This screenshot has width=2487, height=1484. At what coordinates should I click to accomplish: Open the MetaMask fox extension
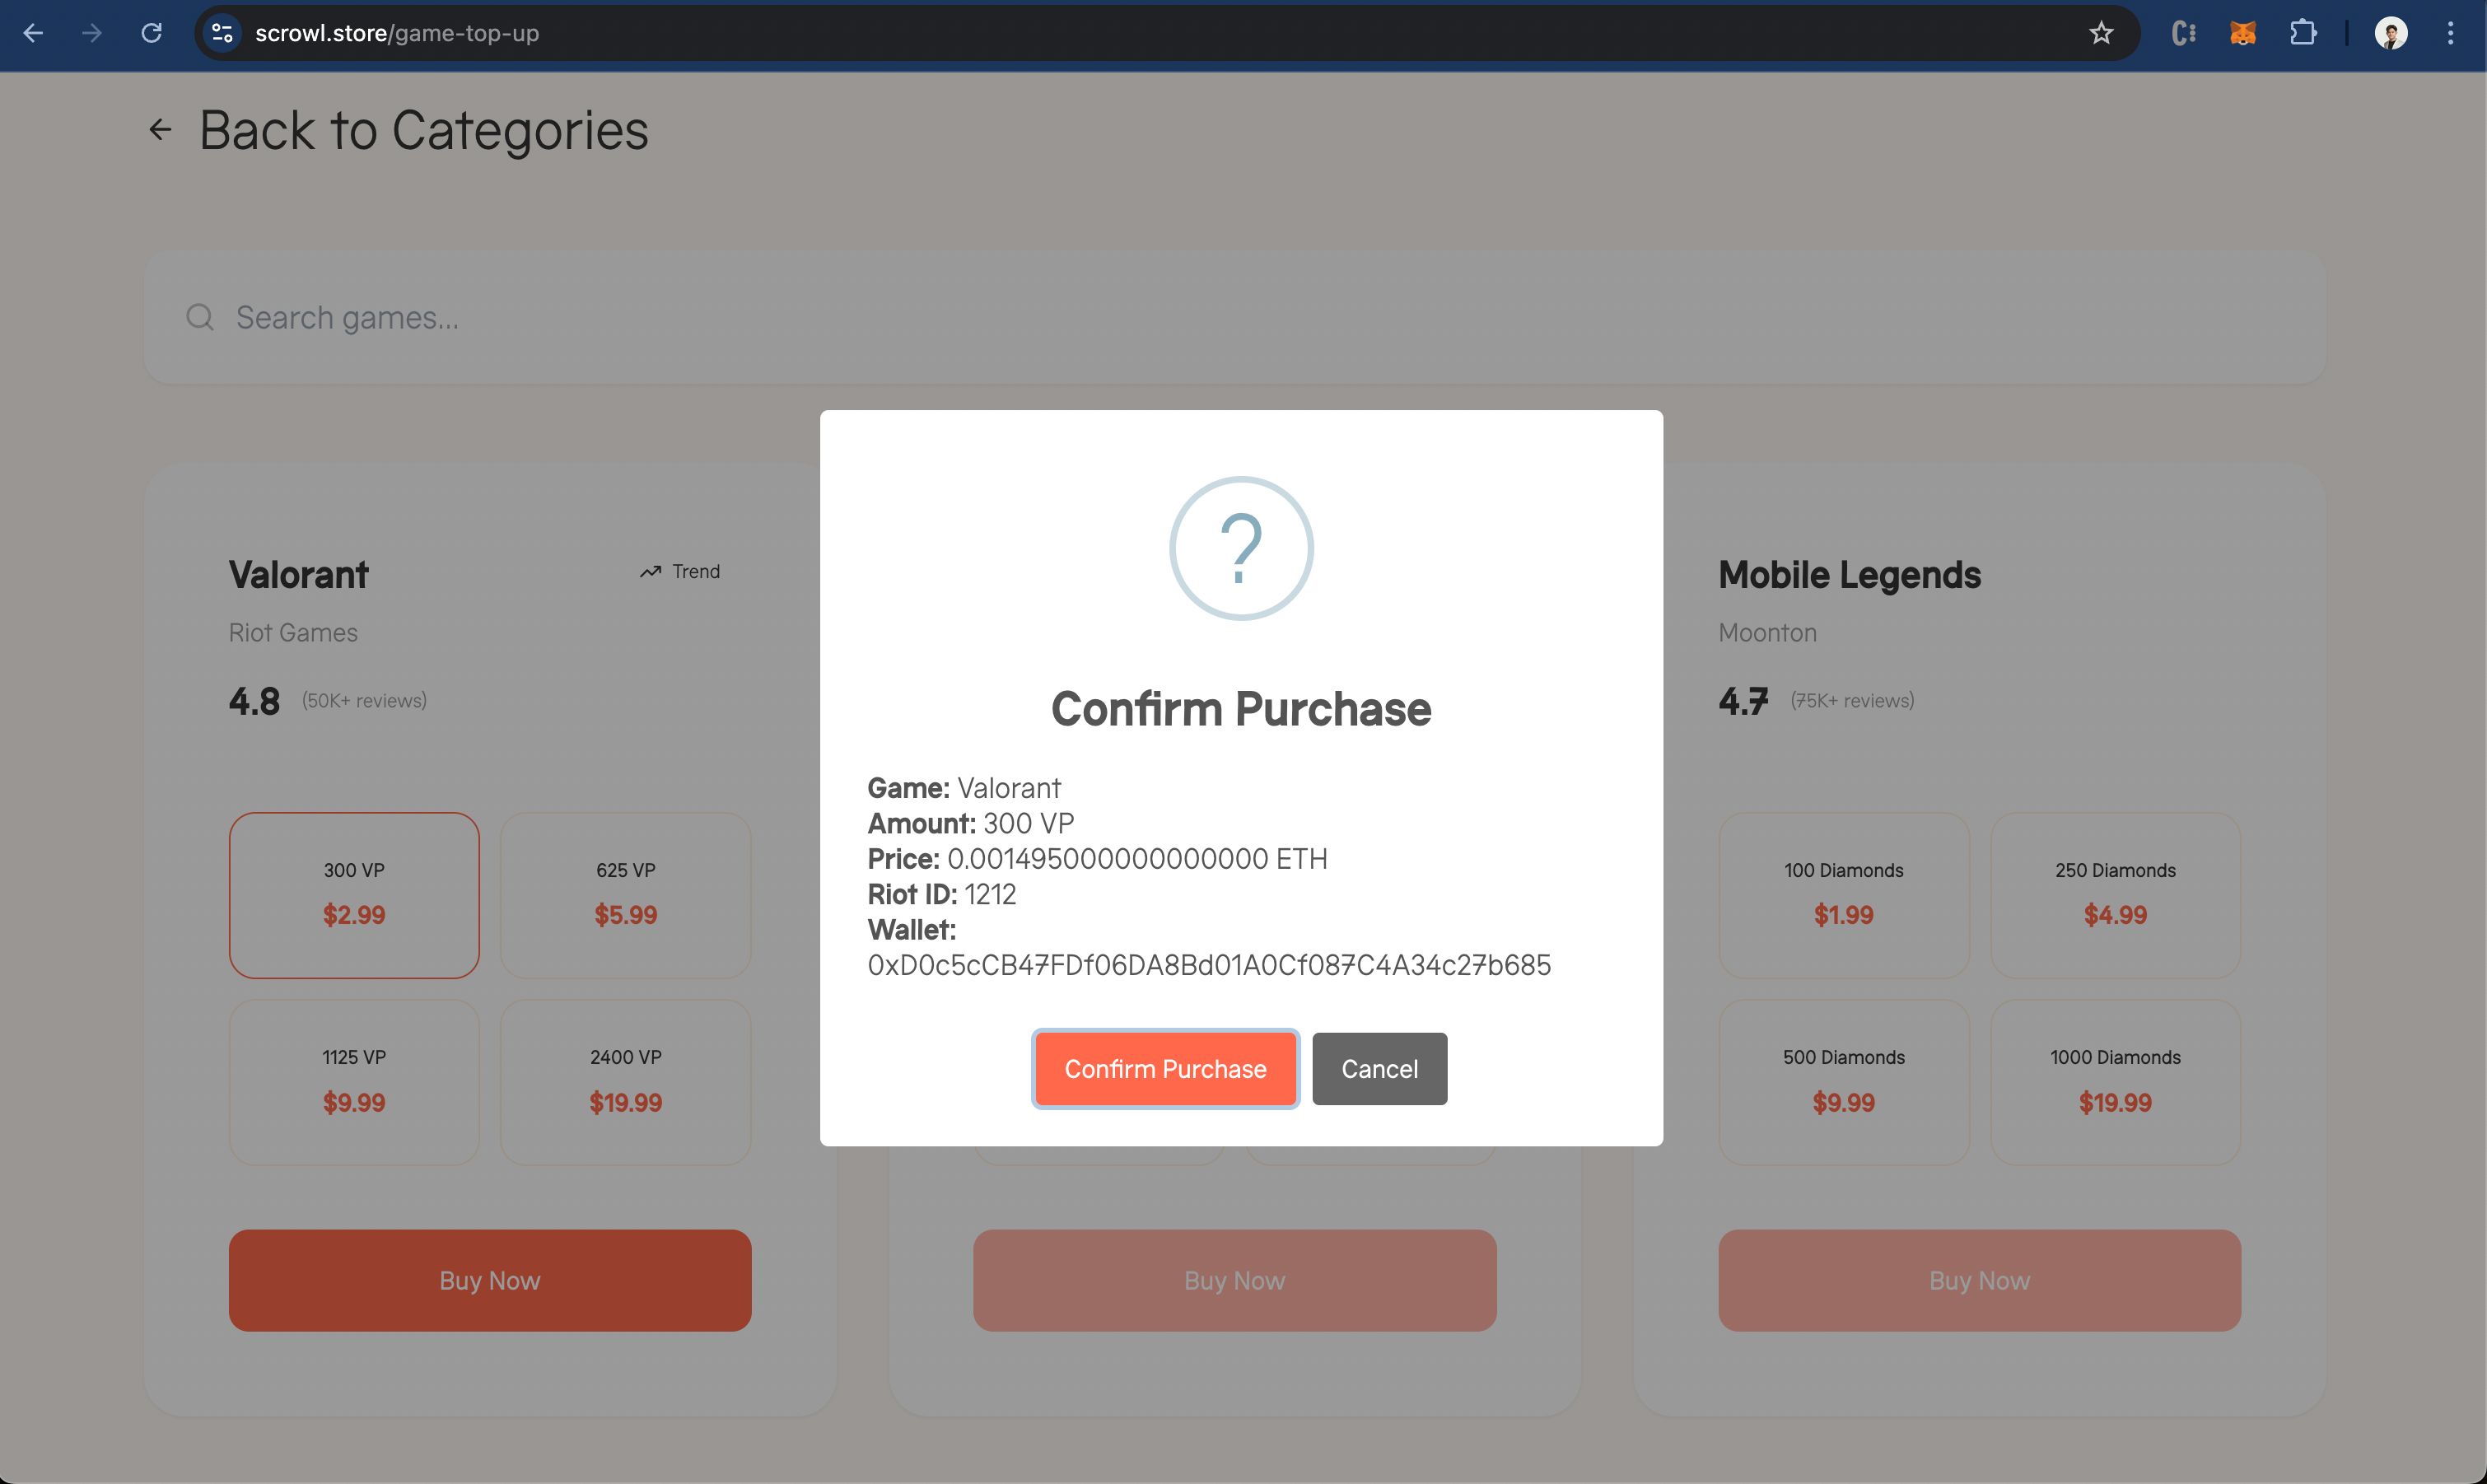(2243, 33)
